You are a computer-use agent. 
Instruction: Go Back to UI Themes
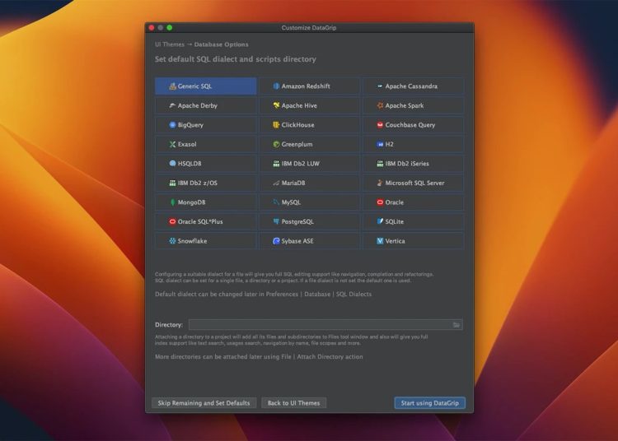(294, 403)
